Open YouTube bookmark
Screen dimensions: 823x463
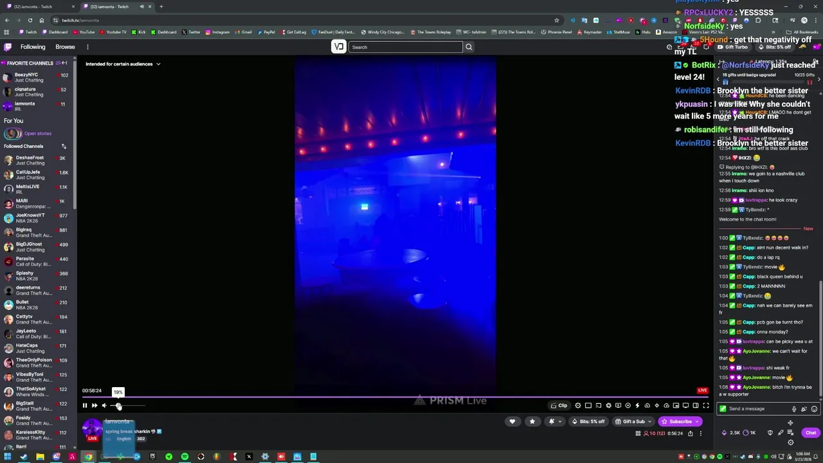pos(83,32)
